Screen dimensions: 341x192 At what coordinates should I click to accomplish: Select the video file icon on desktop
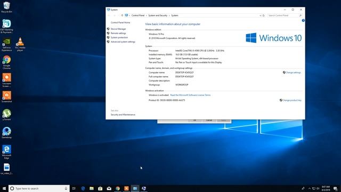(x=6, y=169)
